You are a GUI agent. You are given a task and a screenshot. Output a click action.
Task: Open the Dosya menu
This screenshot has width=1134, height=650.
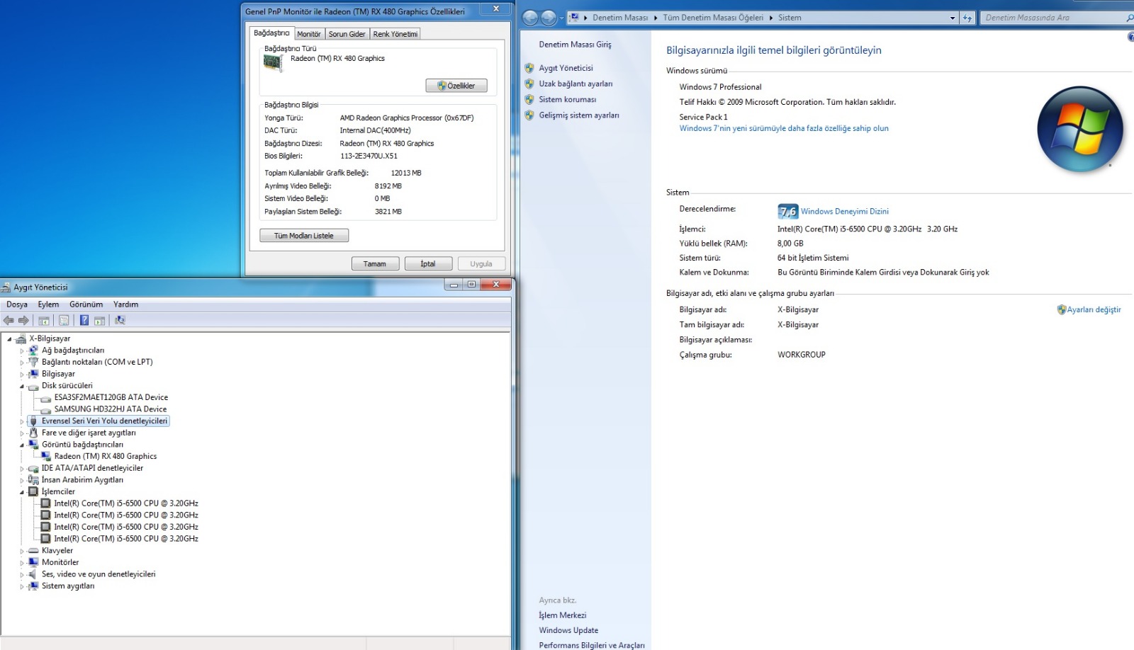tap(17, 304)
